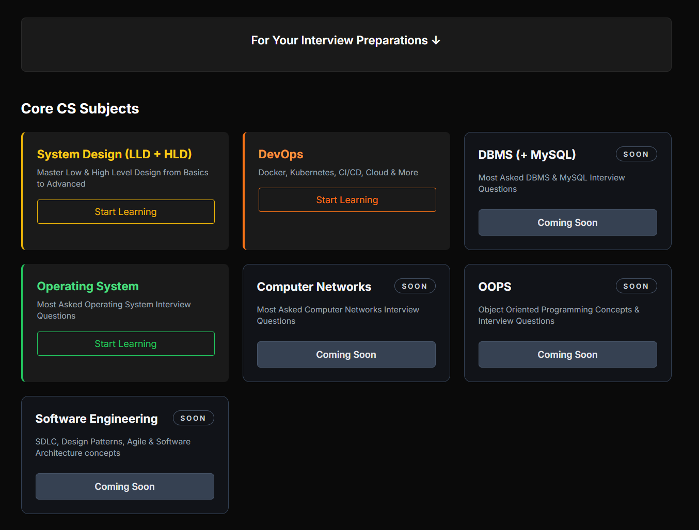Click the SOON badge on Computer Networks card
This screenshot has height=530, width=699.
tap(415, 286)
